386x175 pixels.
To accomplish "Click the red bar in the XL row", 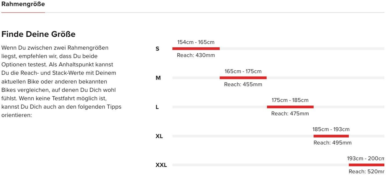I will tap(331, 136).
